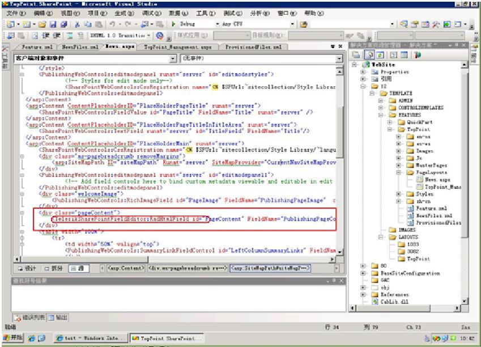
Task: Expand the ADMIN folder in tree
Action: point(381,100)
